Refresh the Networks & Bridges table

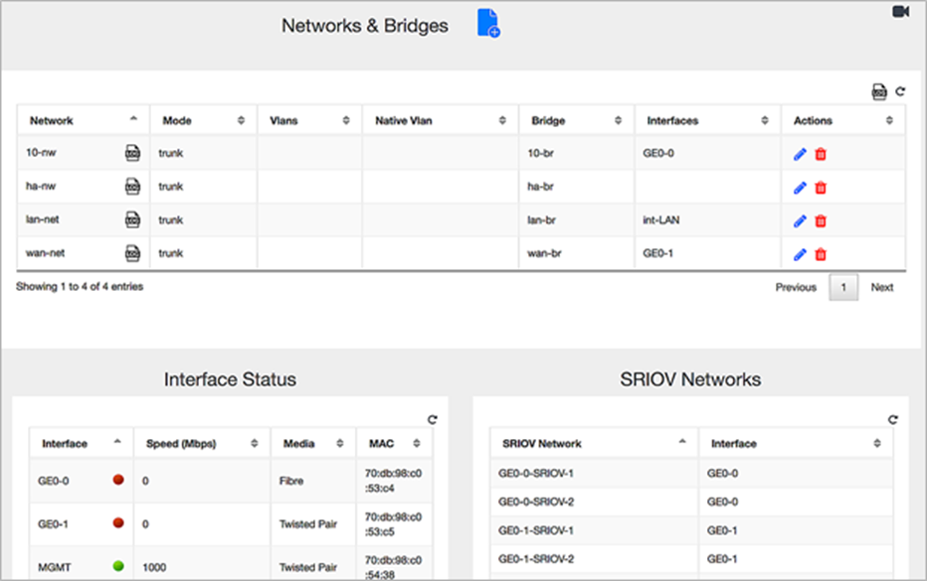click(x=900, y=90)
